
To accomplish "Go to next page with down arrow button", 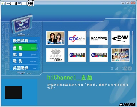I will (x=130, y=68).
